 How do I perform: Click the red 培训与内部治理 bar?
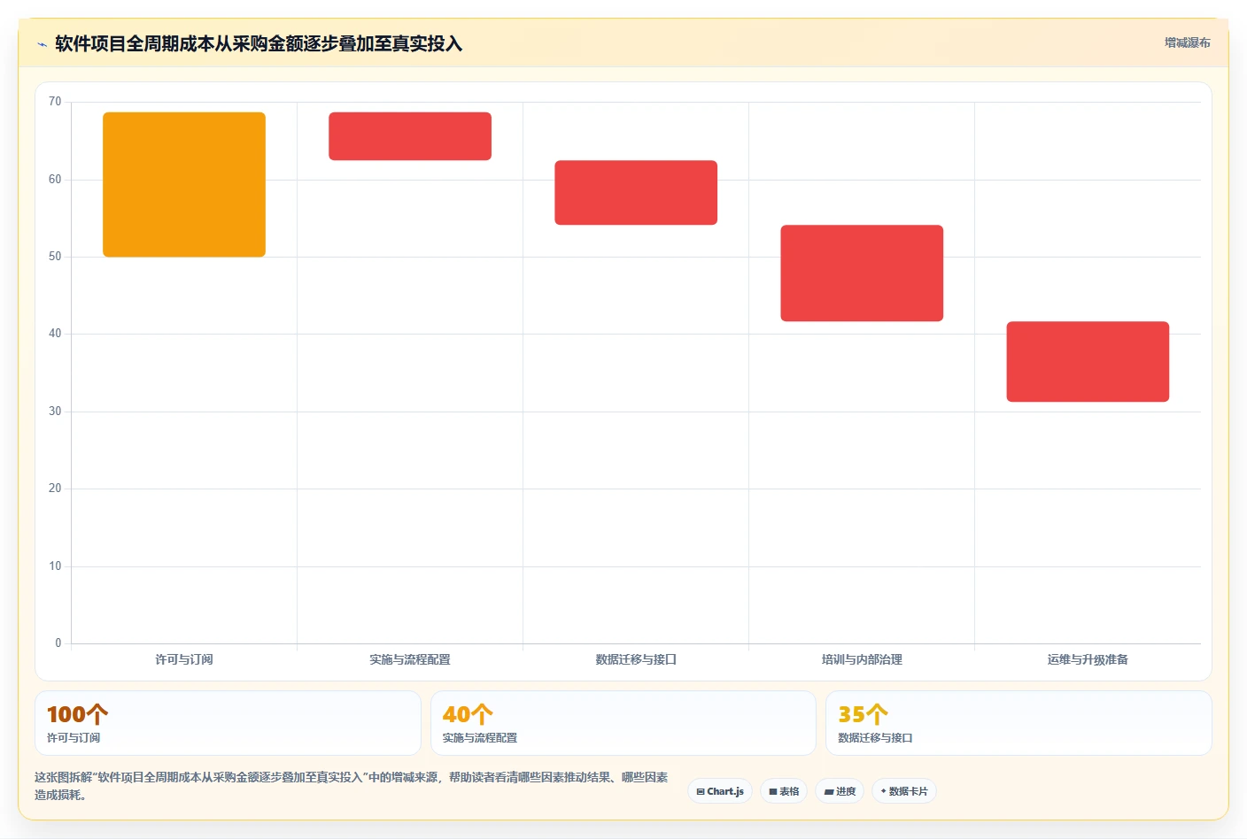[x=862, y=273]
